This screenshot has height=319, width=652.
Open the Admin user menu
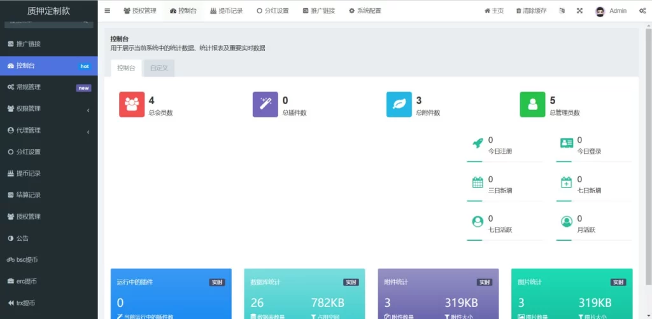[611, 11]
